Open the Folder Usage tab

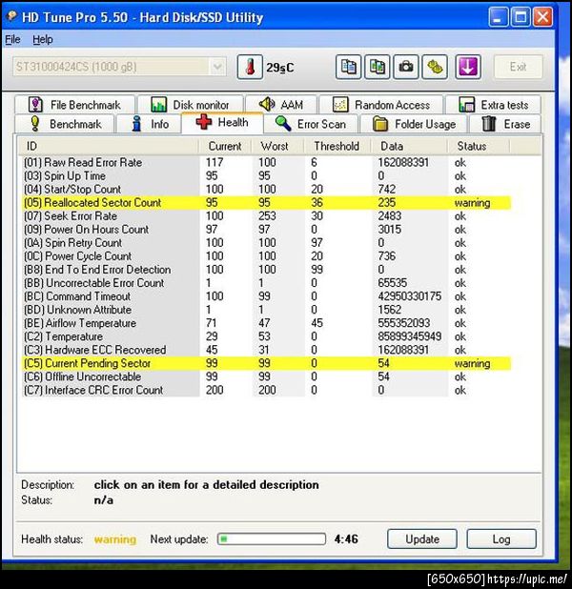click(414, 124)
